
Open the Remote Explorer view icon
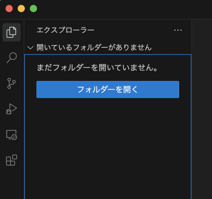click(12, 135)
